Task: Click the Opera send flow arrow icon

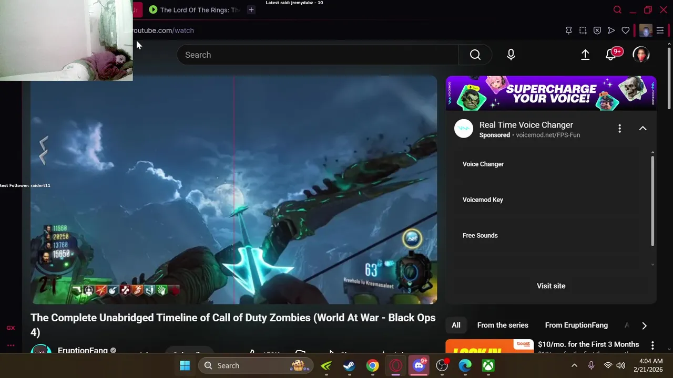Action: (611, 30)
